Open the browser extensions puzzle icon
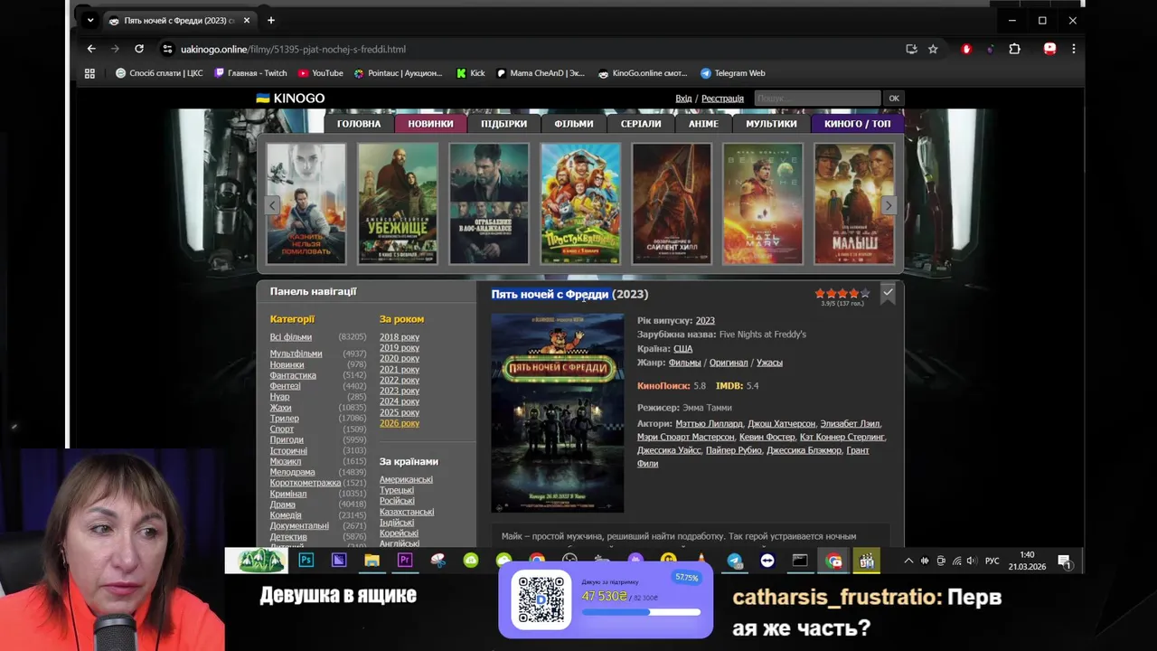Image resolution: width=1157 pixels, height=651 pixels. pos(1014,49)
